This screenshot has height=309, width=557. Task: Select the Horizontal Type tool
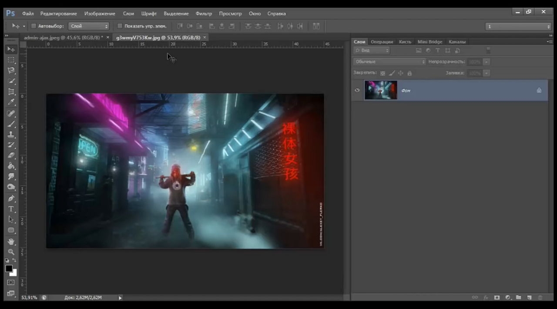pyautogui.click(x=11, y=209)
